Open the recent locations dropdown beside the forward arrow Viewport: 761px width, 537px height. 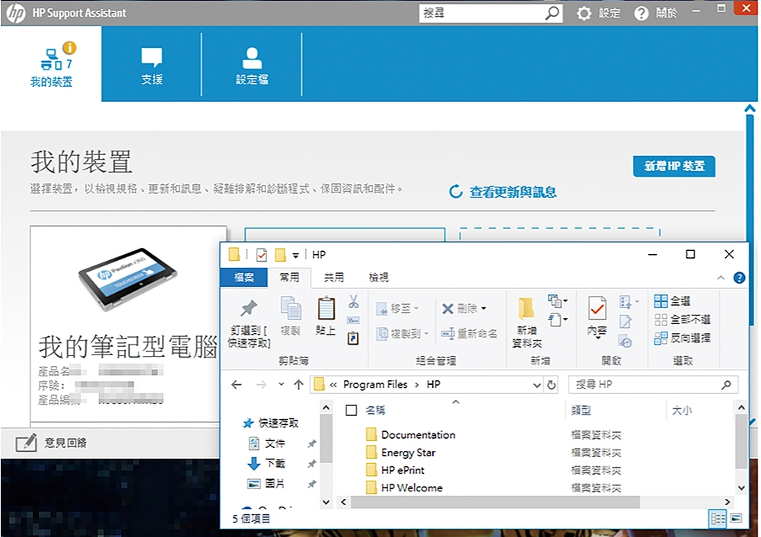[281, 385]
